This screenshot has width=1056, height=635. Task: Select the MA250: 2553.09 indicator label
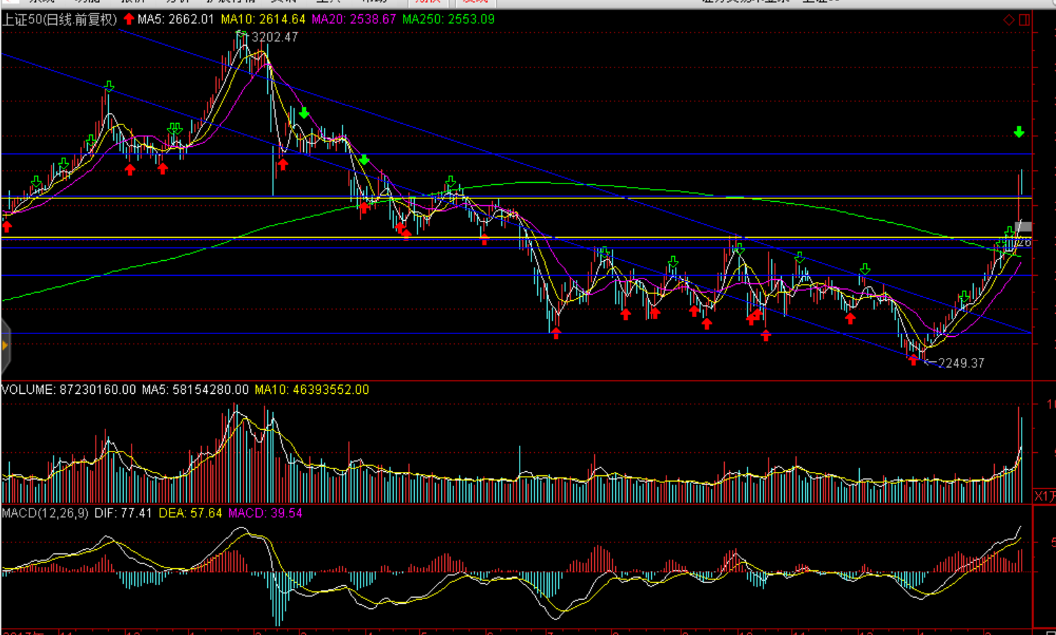click(448, 20)
